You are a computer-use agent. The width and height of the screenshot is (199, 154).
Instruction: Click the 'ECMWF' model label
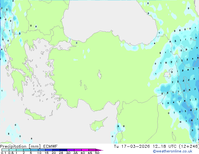point(51,146)
